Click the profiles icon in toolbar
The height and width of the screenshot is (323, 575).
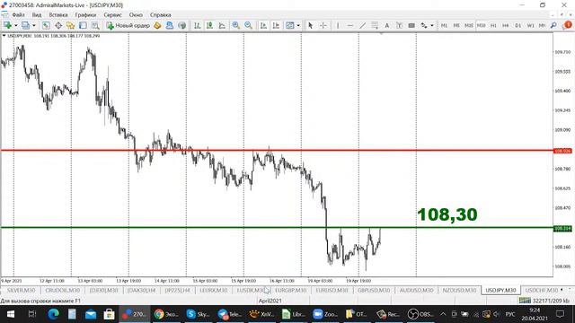tap(25, 25)
